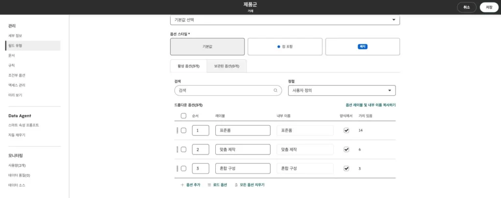Open 규칙 in the sidebar
The height and width of the screenshot is (198, 501).
pos(12,66)
